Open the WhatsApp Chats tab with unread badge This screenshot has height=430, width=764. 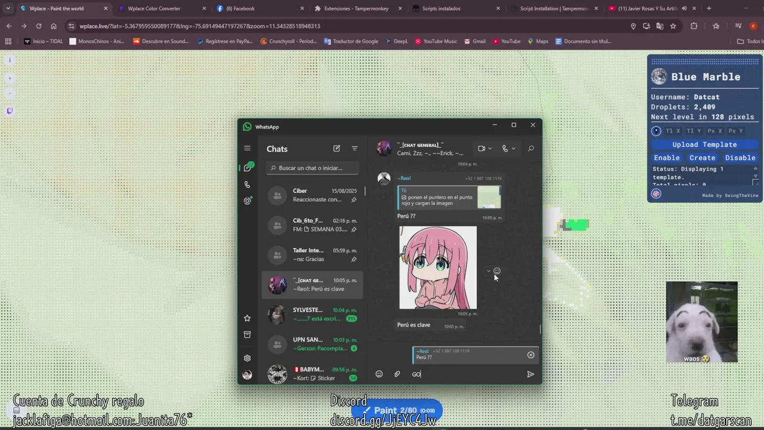point(248,168)
